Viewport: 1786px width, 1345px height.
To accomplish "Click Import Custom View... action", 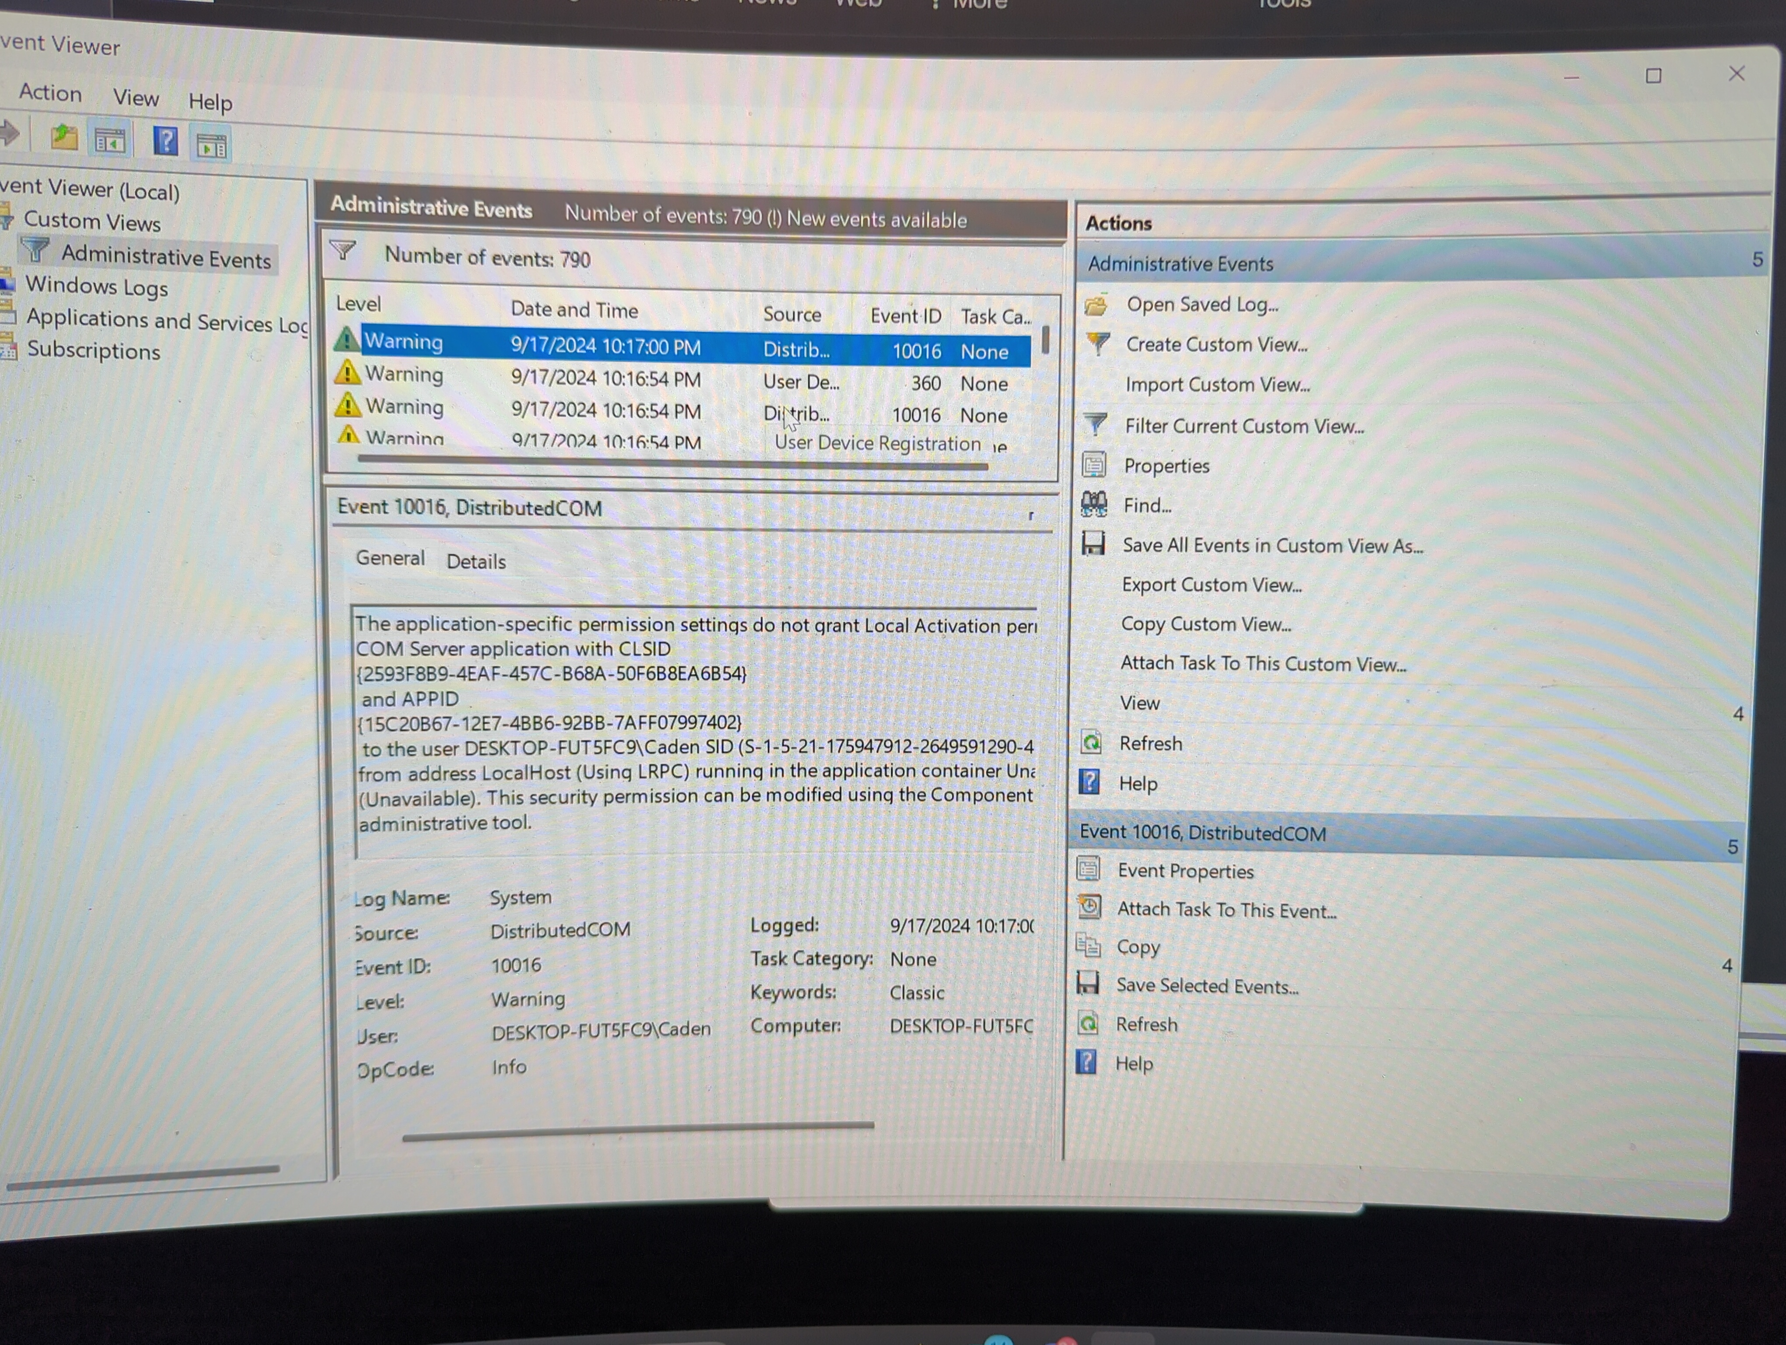I will (x=1217, y=385).
